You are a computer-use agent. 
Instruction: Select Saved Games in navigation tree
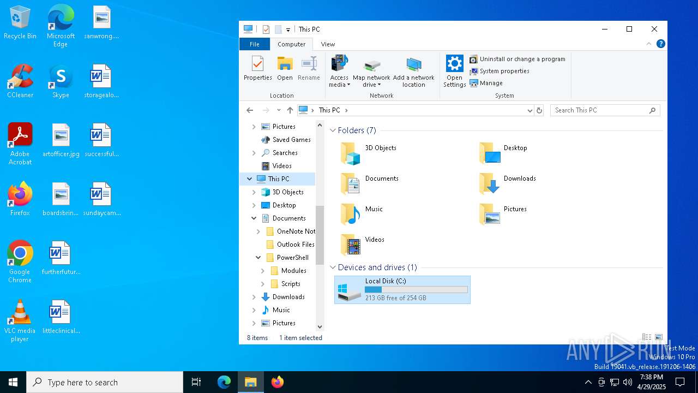point(286,140)
